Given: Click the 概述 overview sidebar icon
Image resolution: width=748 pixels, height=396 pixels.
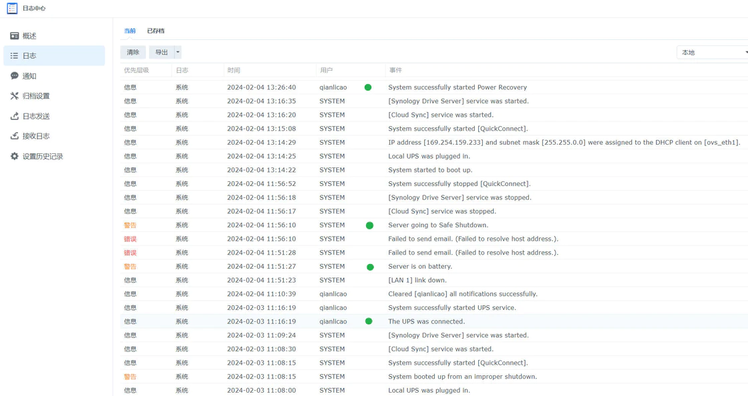Looking at the screenshot, I should point(14,36).
